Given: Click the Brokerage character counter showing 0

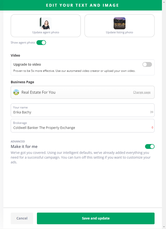Looking at the screenshot, I should tap(152, 128).
